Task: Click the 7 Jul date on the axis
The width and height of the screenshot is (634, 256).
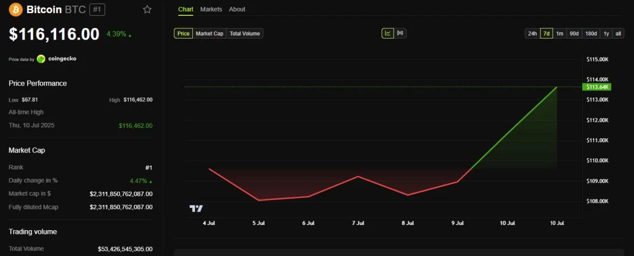Action: click(x=358, y=223)
